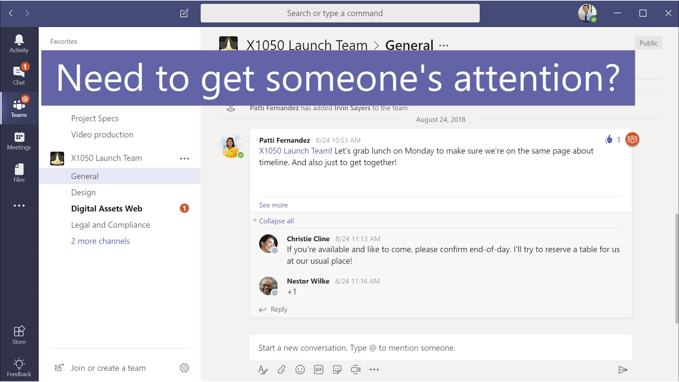The image size is (679, 382).
Task: Expand the X1050 Launch Team channels
Action: [x=100, y=241]
